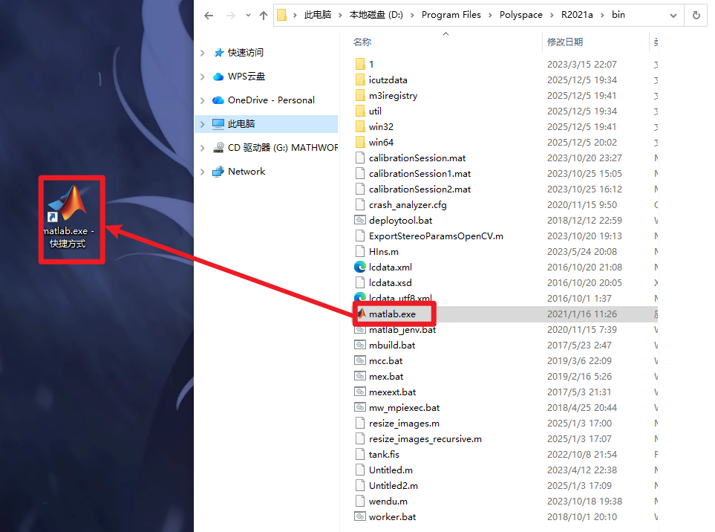Image resolution: width=715 pixels, height=532 pixels.
Task: Select wendu.m file name
Action: (388, 501)
